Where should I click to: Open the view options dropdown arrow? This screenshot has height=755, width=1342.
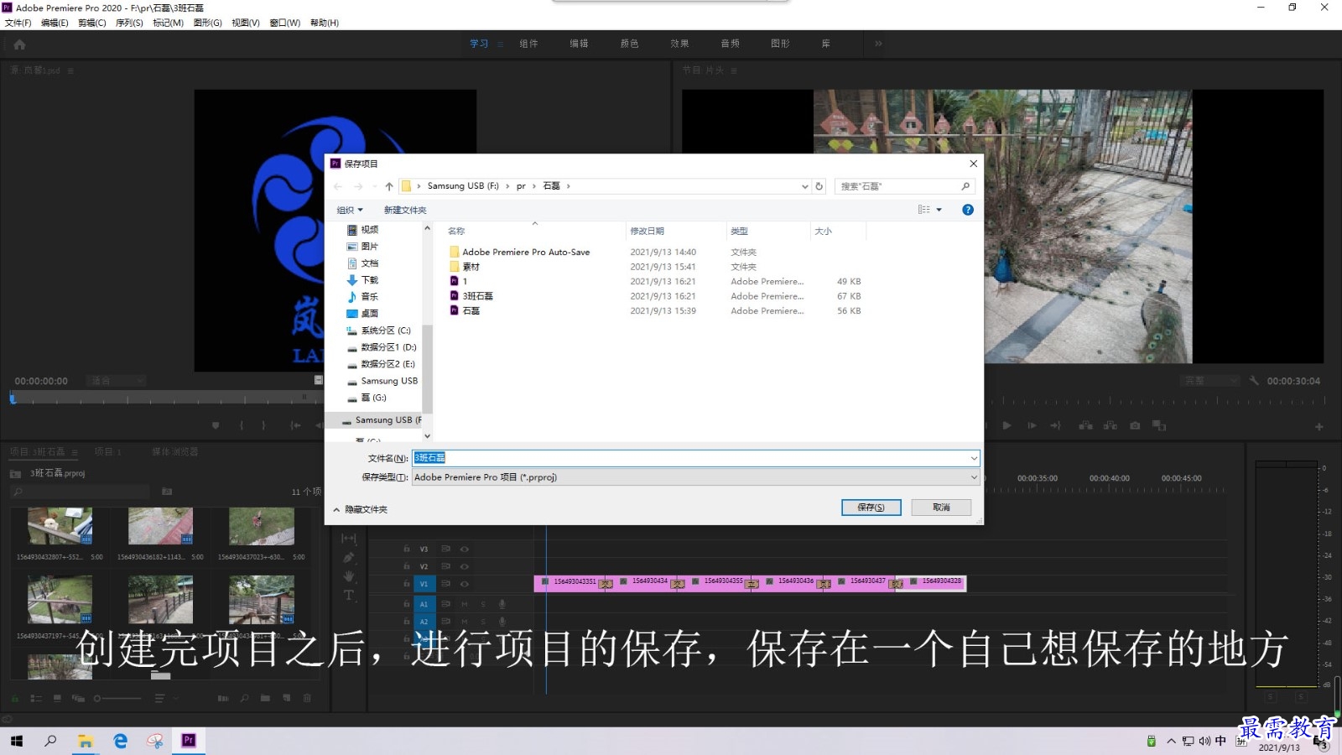pos(939,210)
